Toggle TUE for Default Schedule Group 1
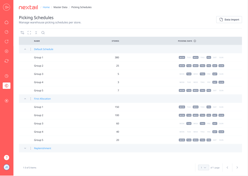 [189, 57]
